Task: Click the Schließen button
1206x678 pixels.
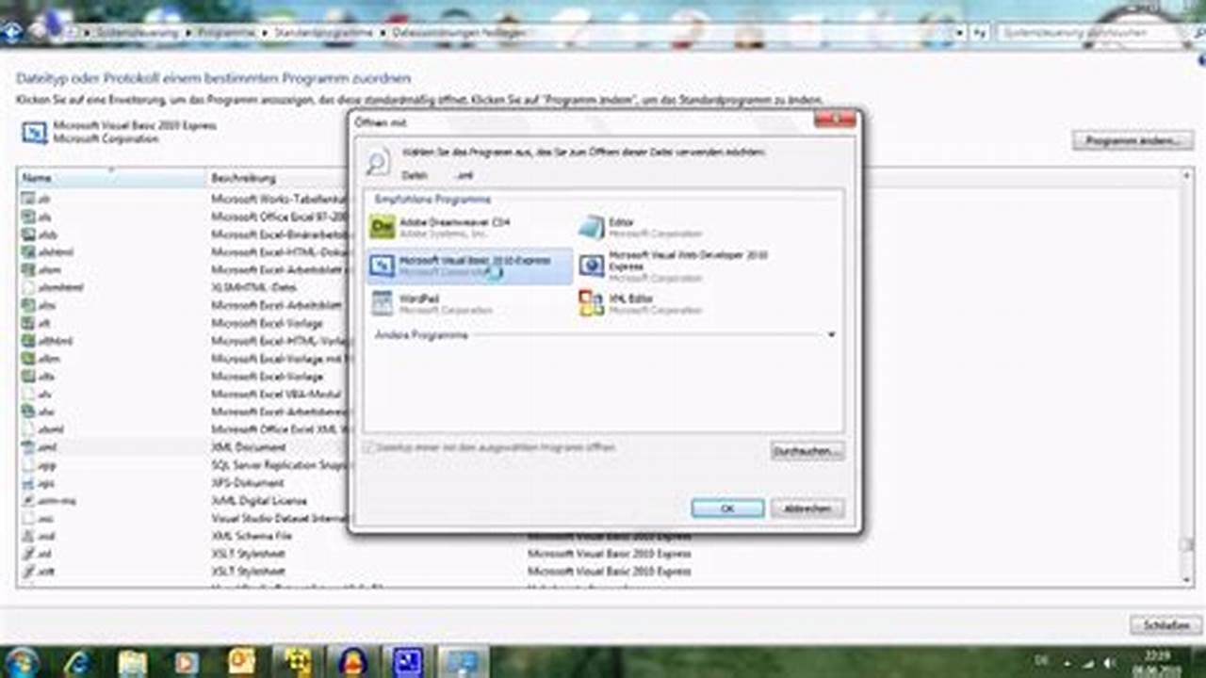Action: [1166, 625]
